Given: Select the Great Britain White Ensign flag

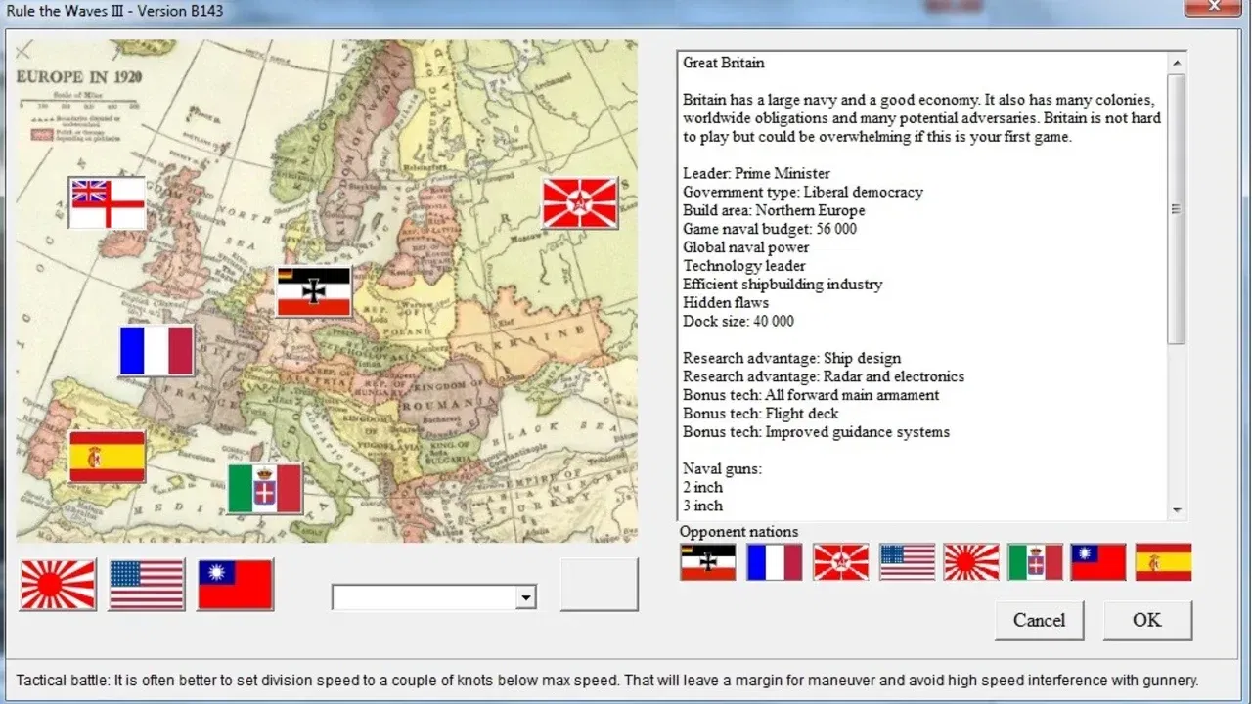Looking at the screenshot, I should pyautogui.click(x=107, y=203).
